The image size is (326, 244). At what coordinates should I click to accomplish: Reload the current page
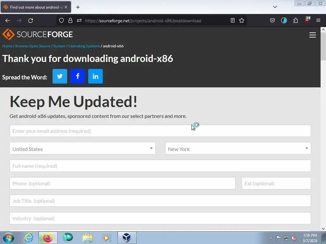point(31,21)
